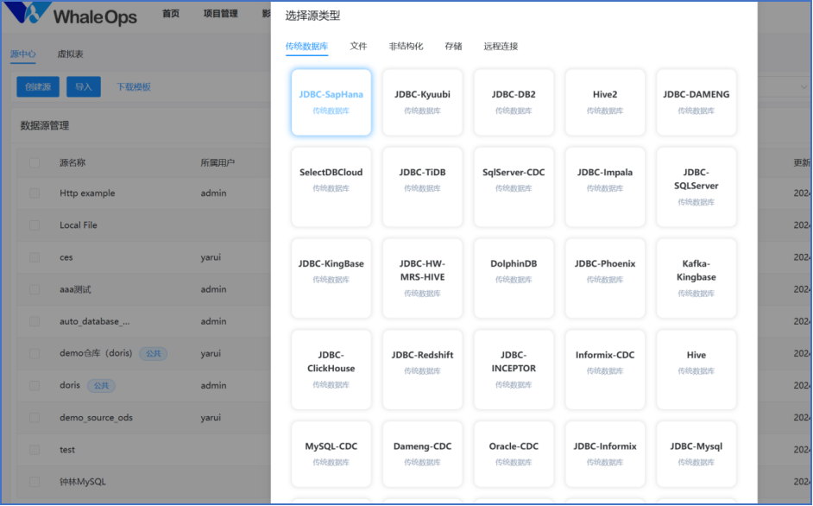Click the 导入 button
Image resolution: width=813 pixels, height=506 pixels.
coord(84,86)
